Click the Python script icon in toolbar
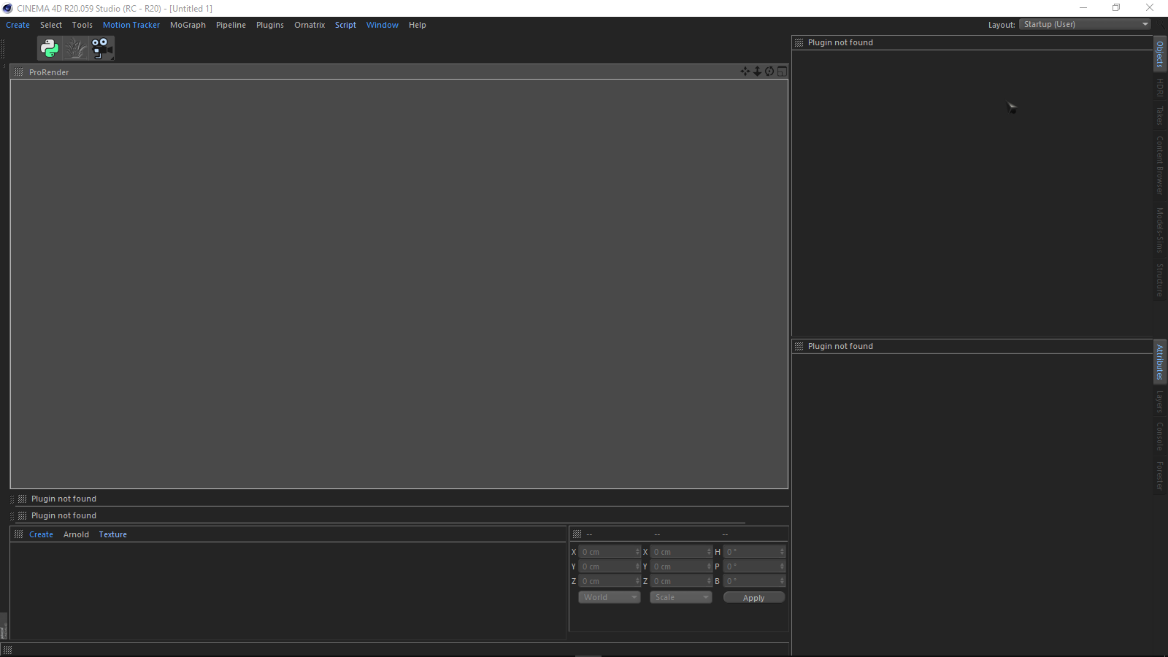The width and height of the screenshot is (1168, 657). point(50,48)
